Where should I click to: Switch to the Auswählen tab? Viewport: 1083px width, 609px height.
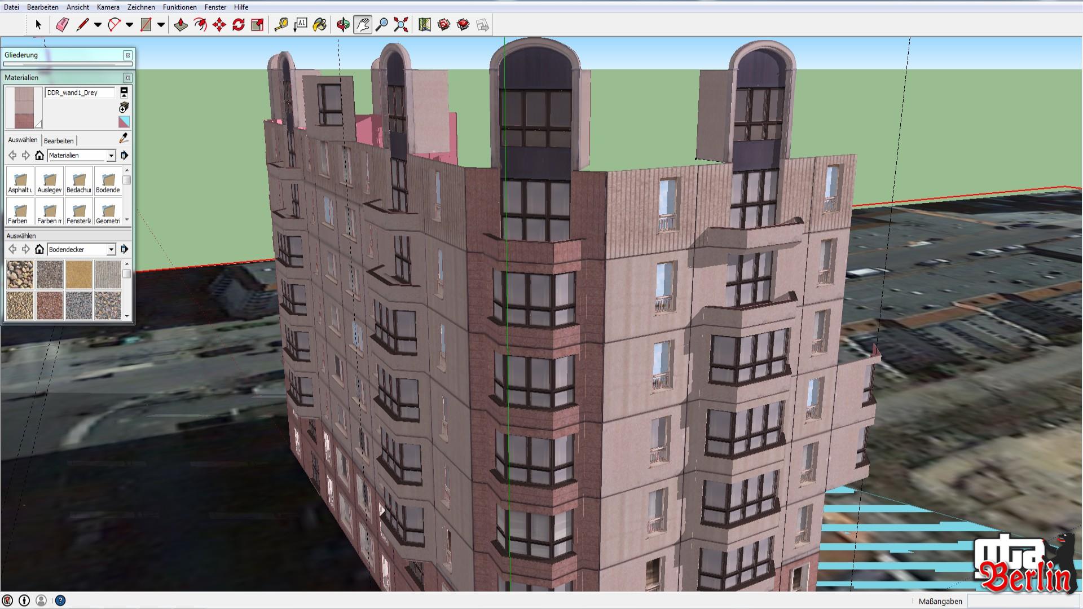[x=23, y=140]
